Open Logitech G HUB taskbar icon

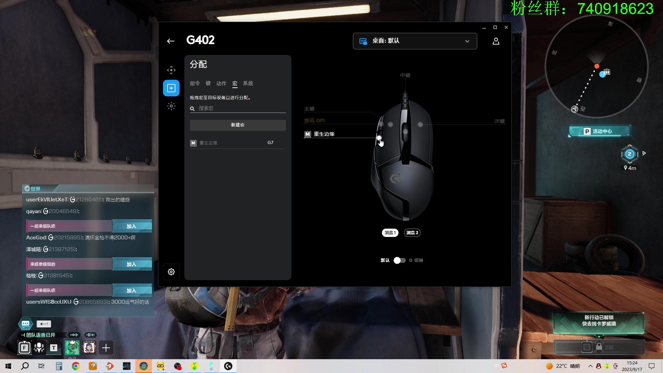coord(228,366)
